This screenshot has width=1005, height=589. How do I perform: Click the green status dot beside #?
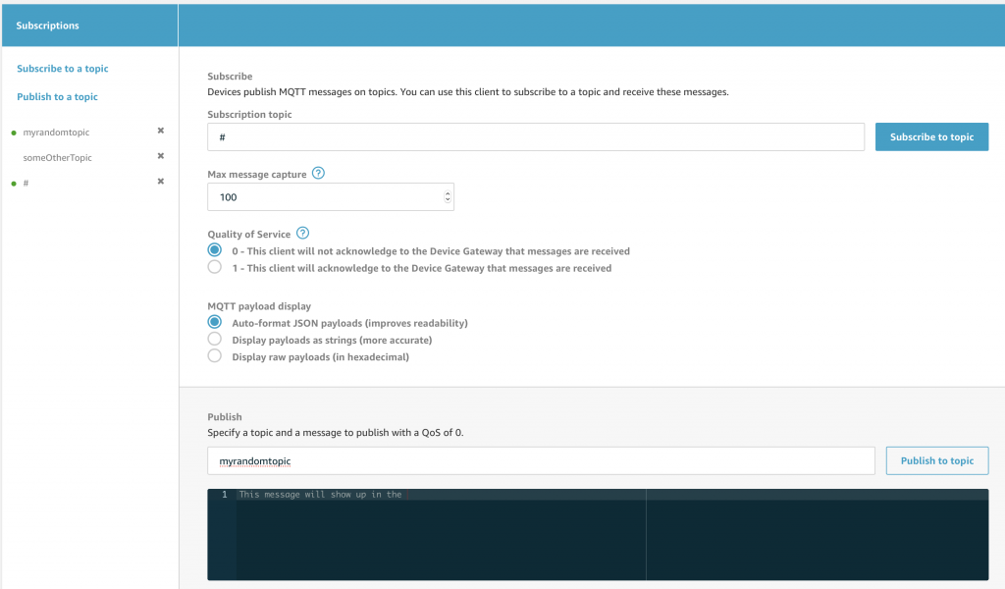pyautogui.click(x=14, y=184)
